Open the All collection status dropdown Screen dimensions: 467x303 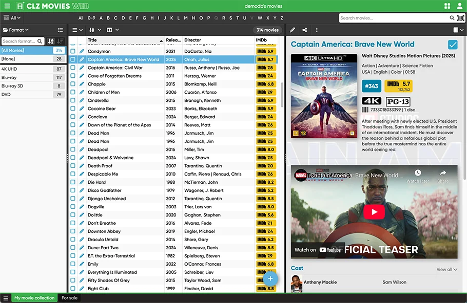(12, 18)
